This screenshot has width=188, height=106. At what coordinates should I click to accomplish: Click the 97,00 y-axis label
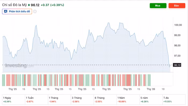pyautogui.click(x=177, y=56)
